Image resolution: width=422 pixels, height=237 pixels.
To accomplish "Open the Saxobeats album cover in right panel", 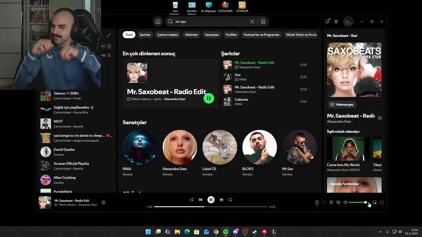I will (x=354, y=70).
